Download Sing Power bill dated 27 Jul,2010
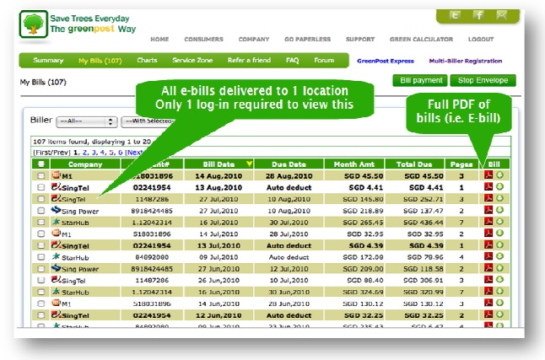The image size is (545, 360). (x=499, y=210)
